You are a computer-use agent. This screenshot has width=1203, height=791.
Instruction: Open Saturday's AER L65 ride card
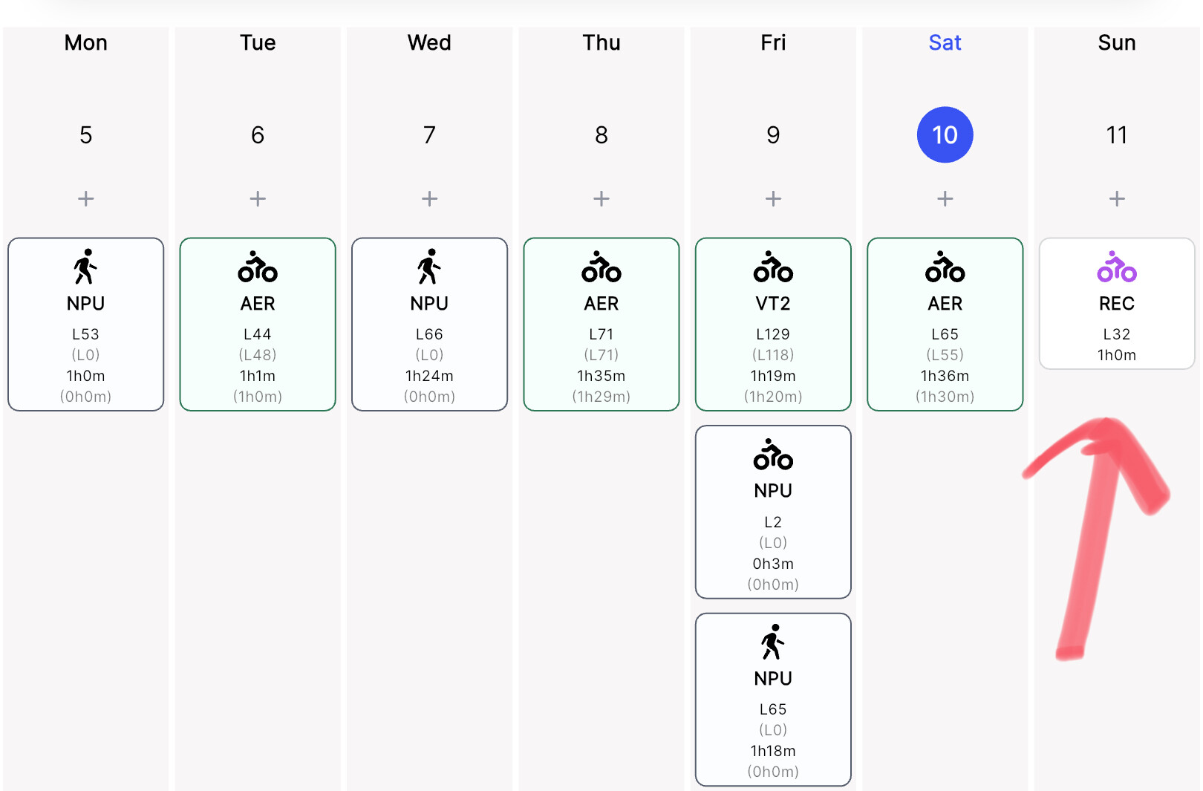[x=945, y=324]
